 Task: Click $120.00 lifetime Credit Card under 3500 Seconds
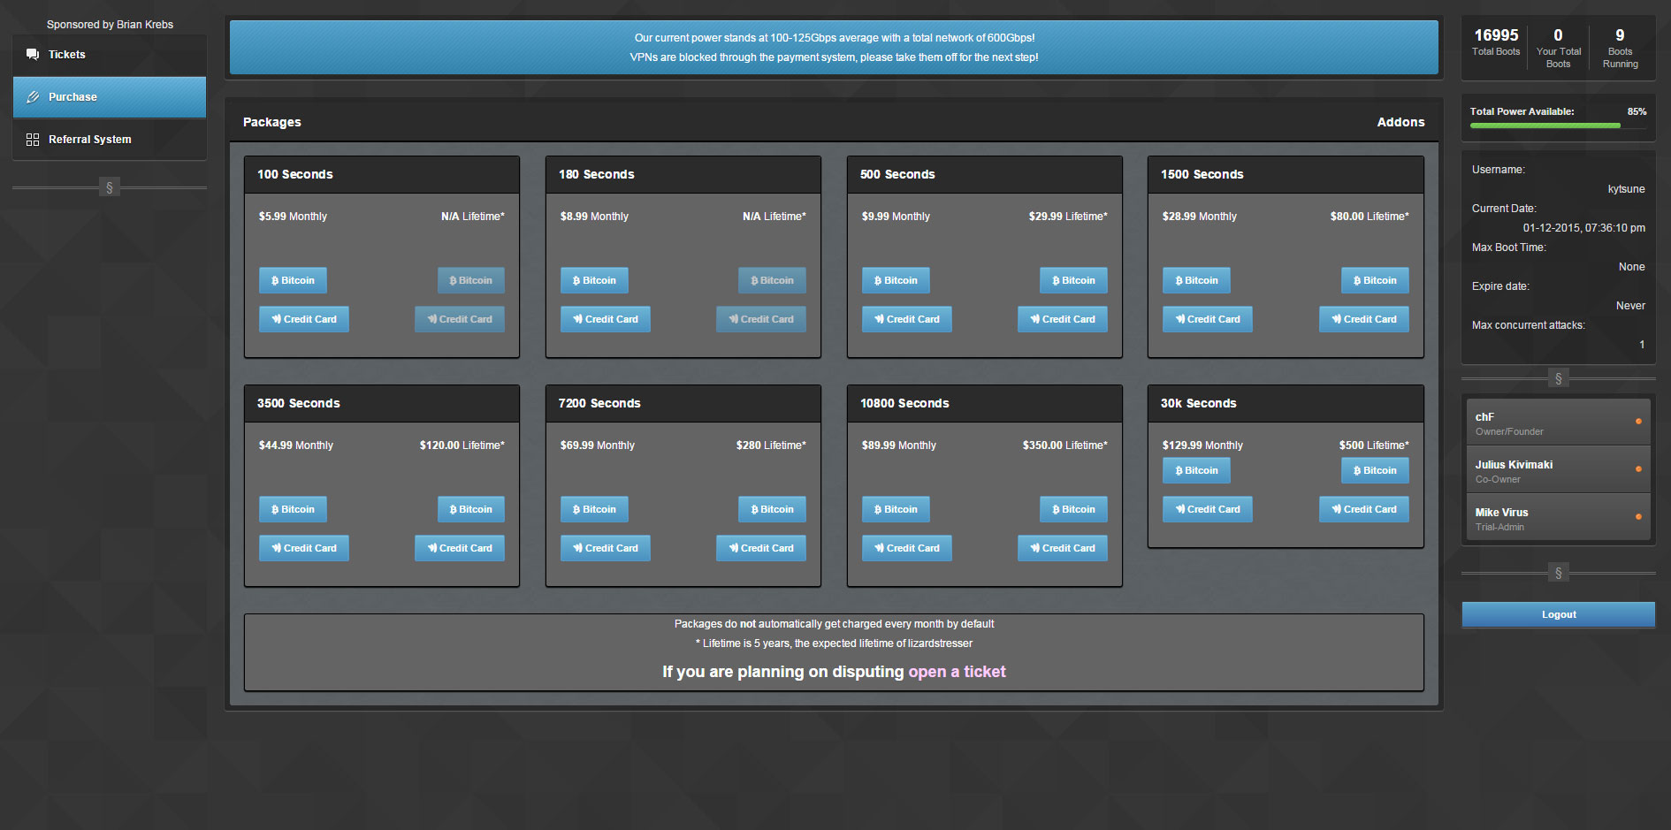coord(460,548)
